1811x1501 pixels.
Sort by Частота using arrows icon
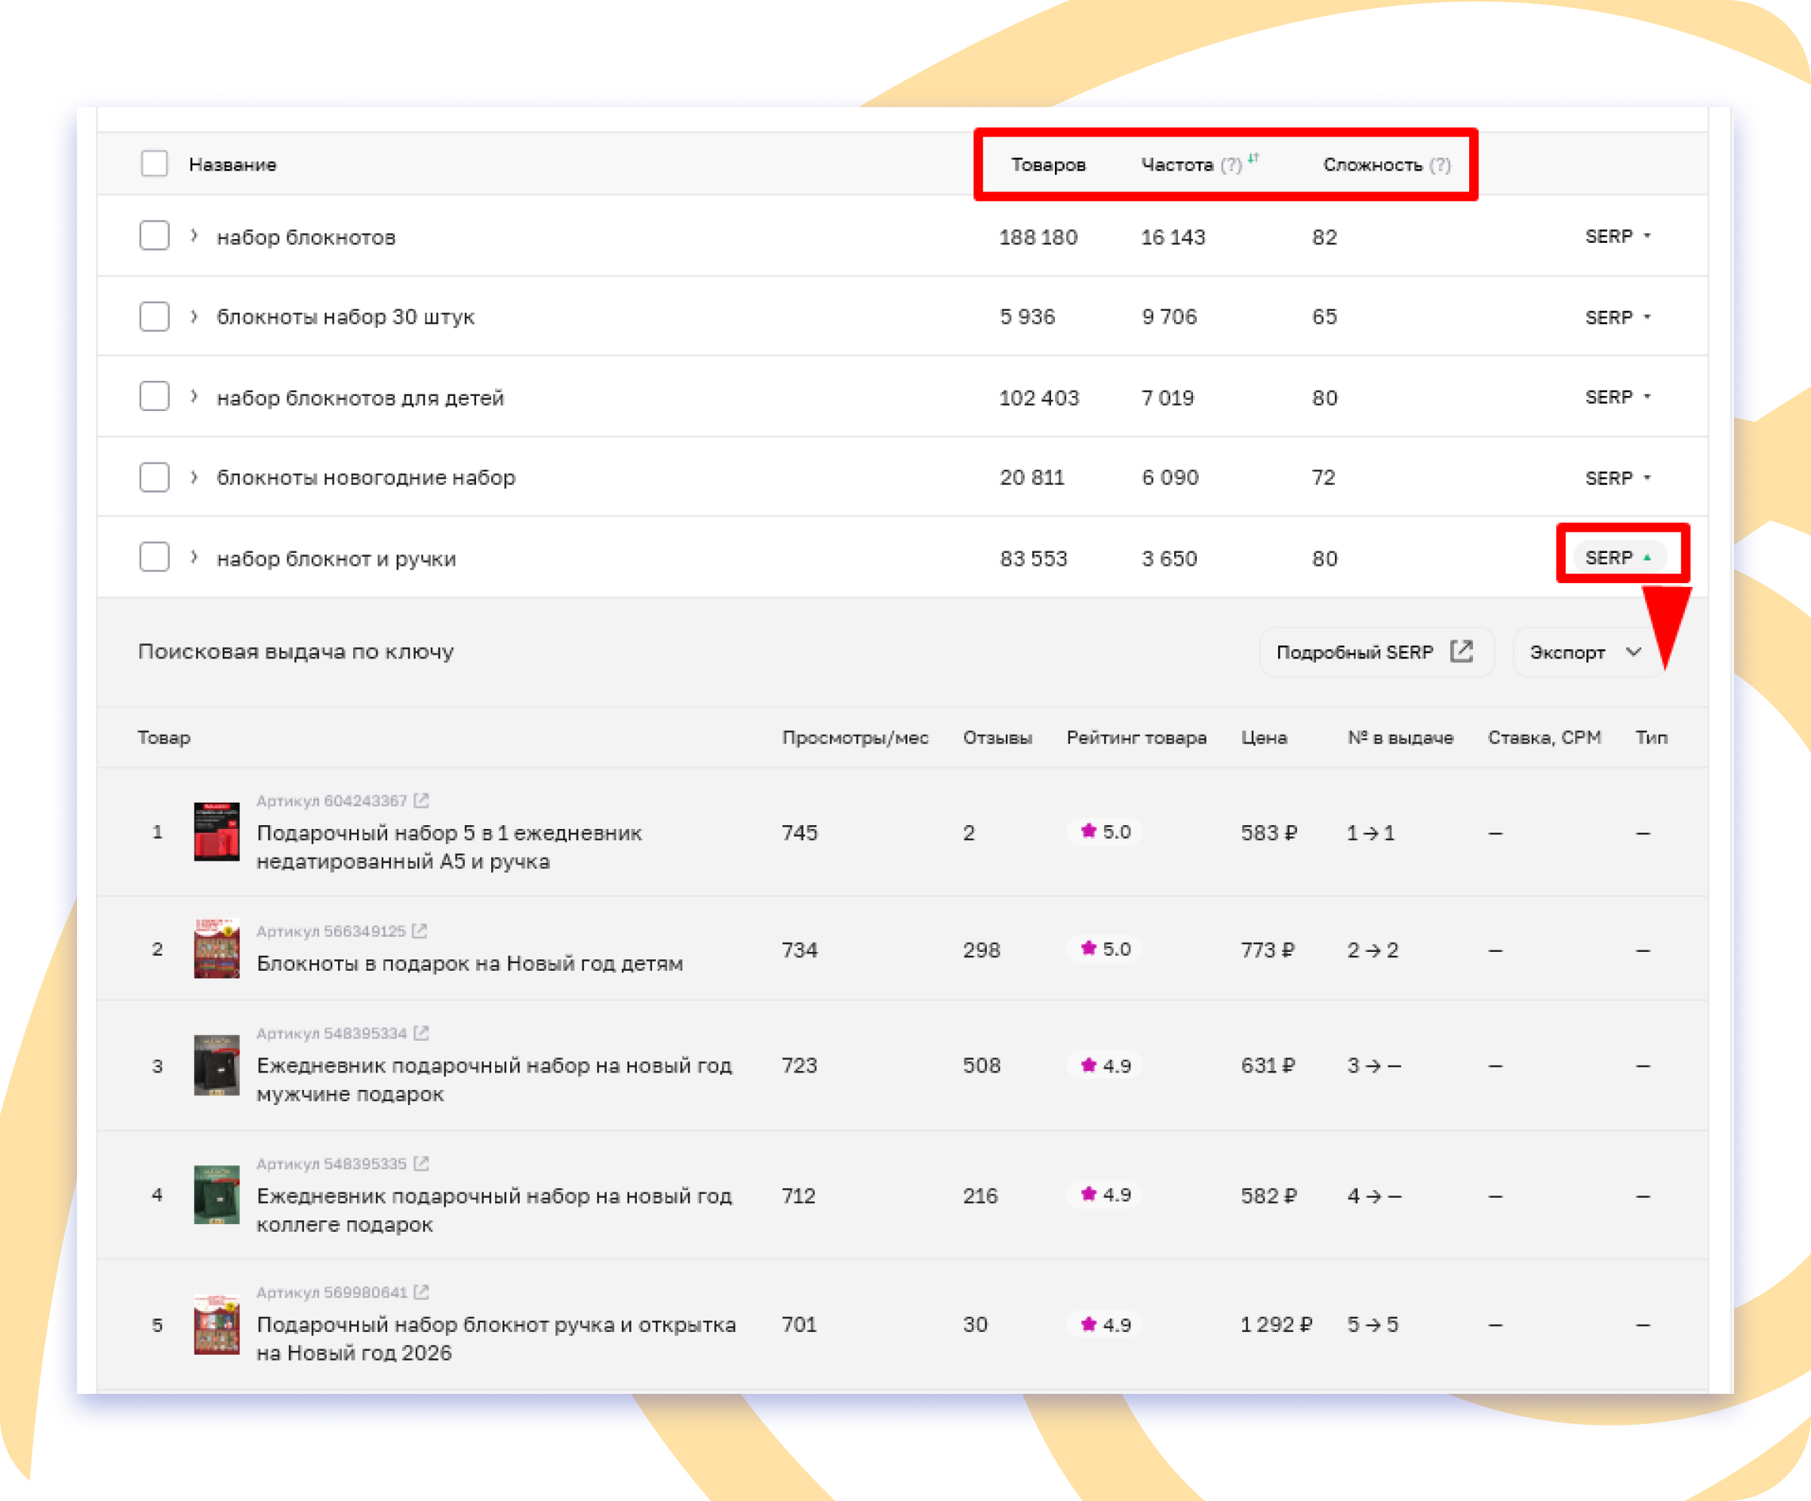tap(1253, 158)
